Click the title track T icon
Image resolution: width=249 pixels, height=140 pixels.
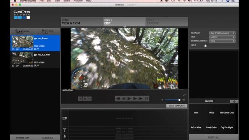tap(65, 130)
